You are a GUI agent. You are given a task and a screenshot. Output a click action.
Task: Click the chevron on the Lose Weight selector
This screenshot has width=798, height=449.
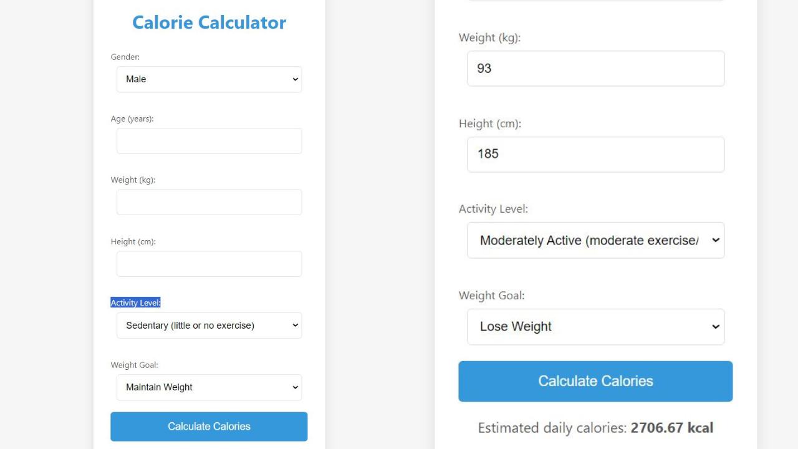716,326
